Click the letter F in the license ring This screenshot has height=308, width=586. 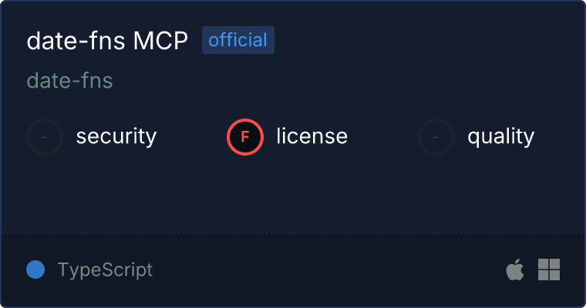244,137
